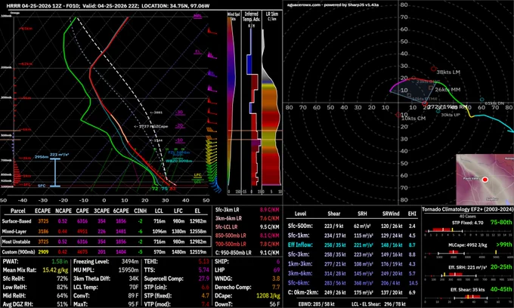Click the MU MPL 15950m value
This screenshot has height=308, width=514.
click(128, 270)
